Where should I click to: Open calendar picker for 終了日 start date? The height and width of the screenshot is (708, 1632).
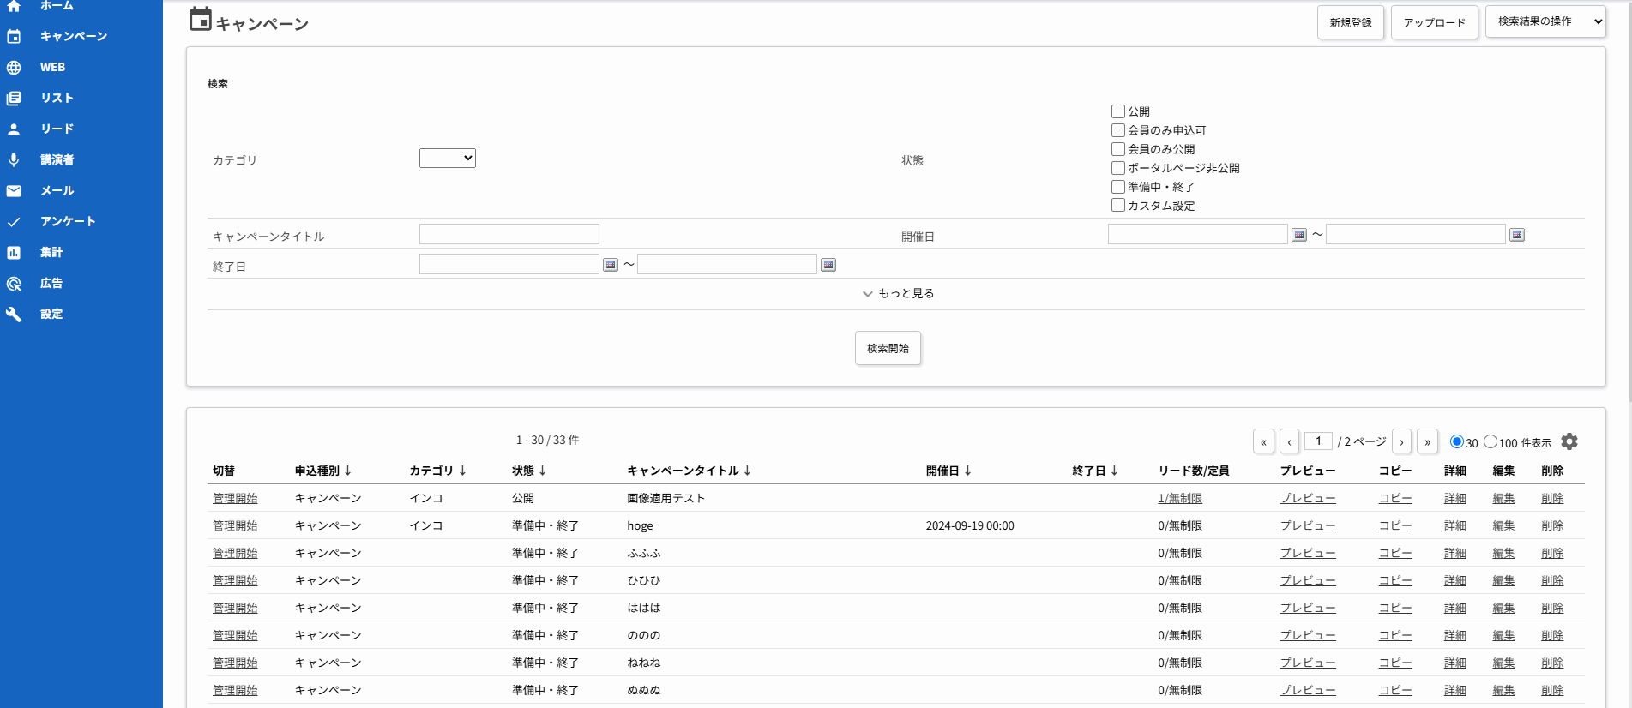click(x=611, y=265)
